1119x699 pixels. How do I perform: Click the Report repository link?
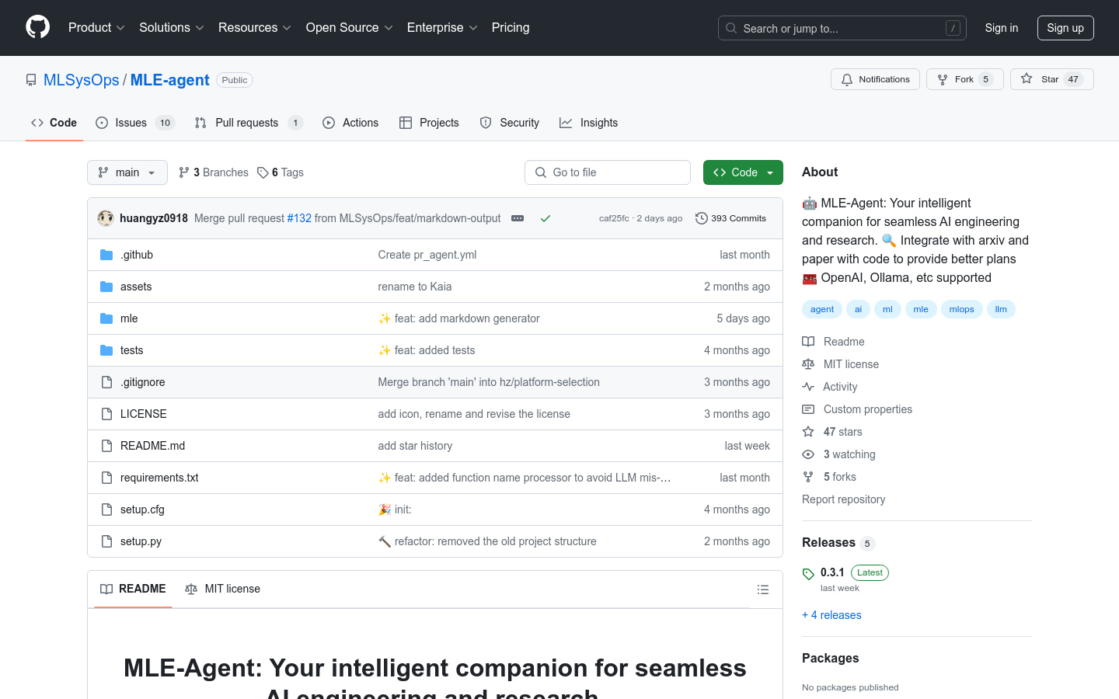click(843, 499)
